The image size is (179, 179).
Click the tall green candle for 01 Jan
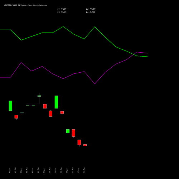[x=10, y=106]
